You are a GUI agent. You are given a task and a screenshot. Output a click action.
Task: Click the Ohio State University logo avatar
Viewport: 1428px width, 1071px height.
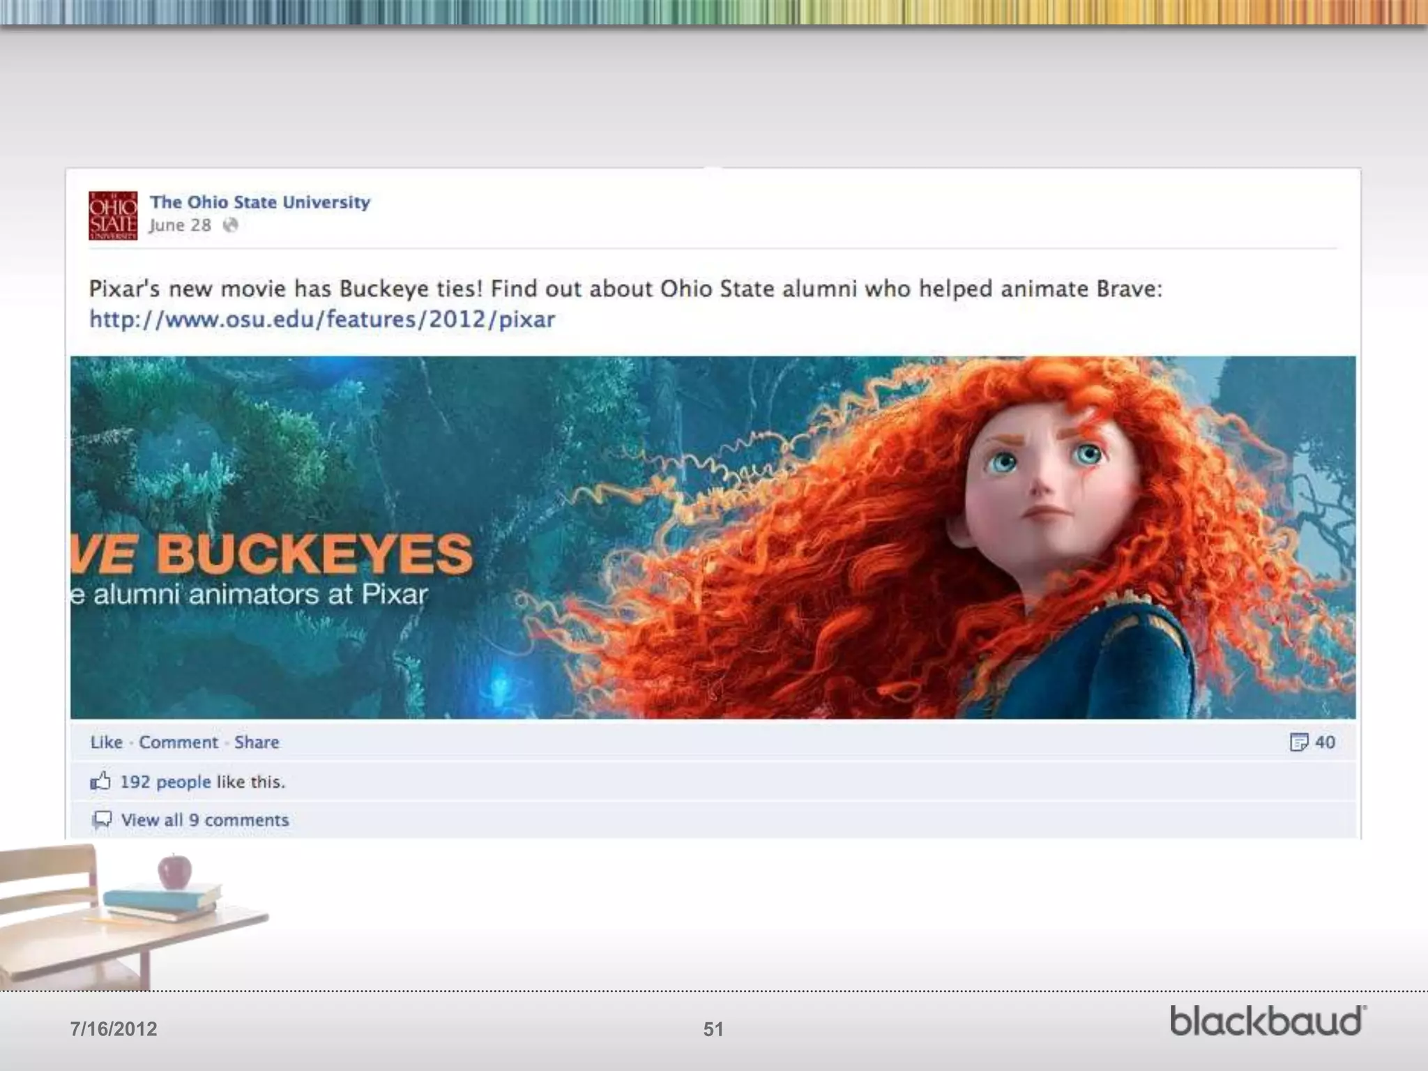click(113, 215)
